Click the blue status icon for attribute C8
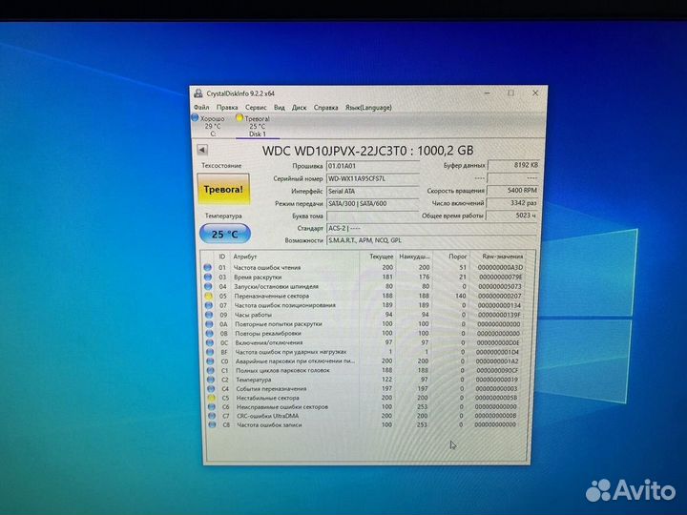This screenshot has height=515, width=687. [x=208, y=425]
